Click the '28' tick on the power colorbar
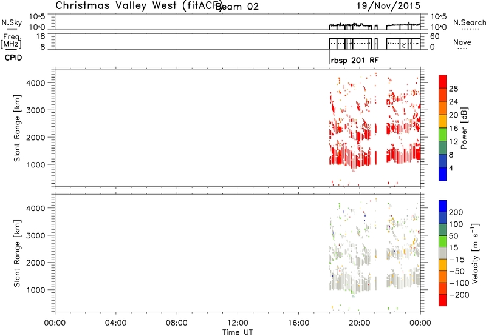 click(453, 89)
